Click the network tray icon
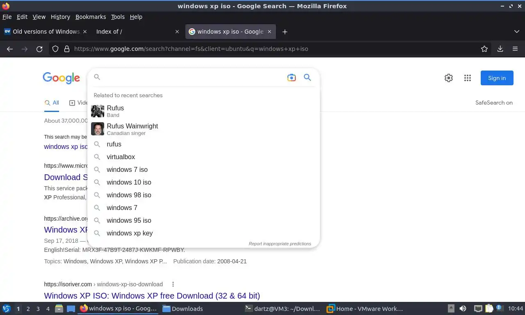The width and height of the screenshot is (525, 315). click(x=478, y=308)
